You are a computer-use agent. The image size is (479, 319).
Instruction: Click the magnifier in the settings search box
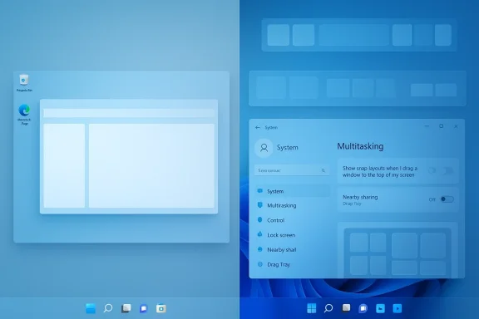(x=323, y=170)
